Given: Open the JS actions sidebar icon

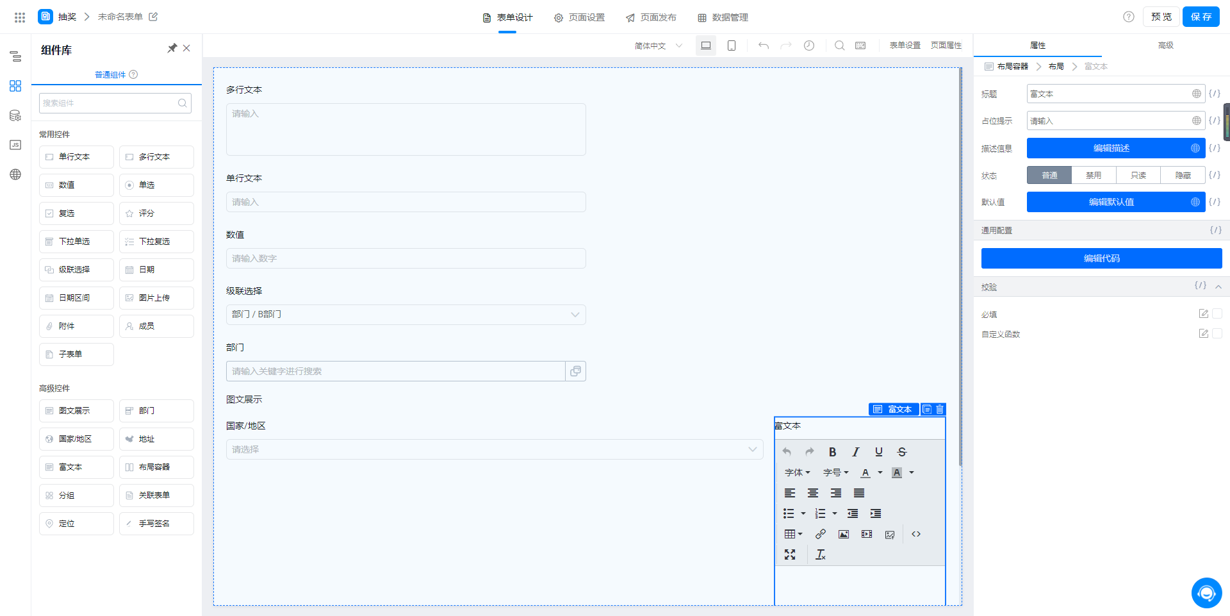Looking at the screenshot, I should [x=15, y=145].
